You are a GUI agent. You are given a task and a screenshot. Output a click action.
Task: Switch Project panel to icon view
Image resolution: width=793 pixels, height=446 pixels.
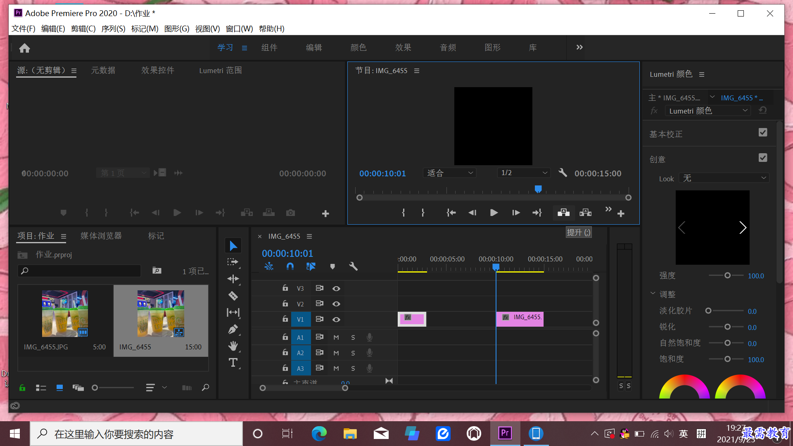pos(59,388)
